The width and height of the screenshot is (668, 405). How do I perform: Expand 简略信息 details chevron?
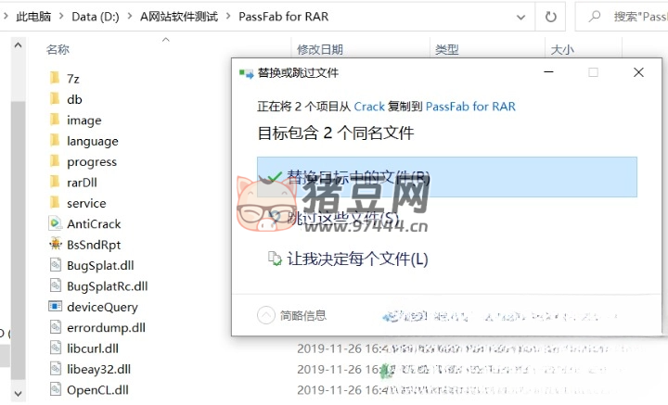266,315
